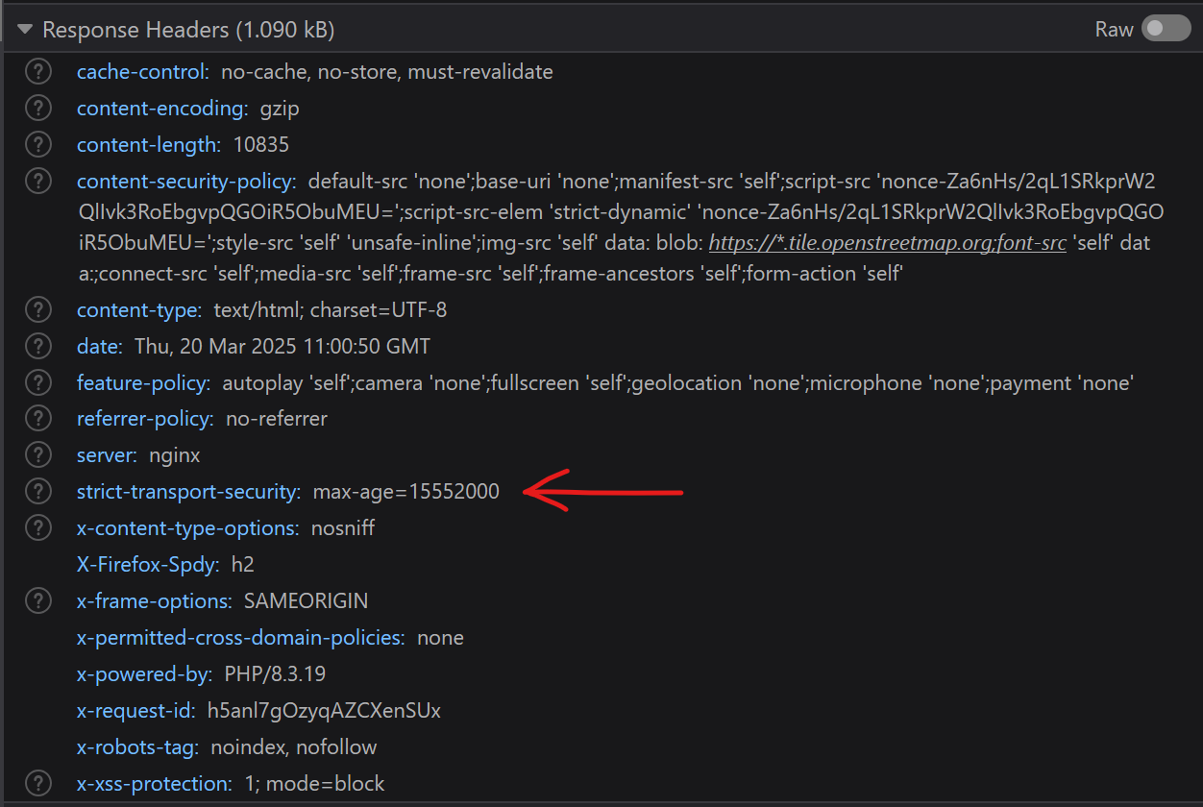Open help icon for x-xss-protection header
Viewport: 1203px width, 807px height.
click(x=37, y=783)
